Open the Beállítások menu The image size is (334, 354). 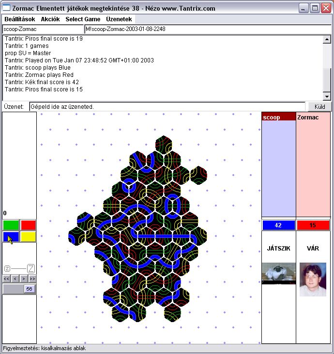click(x=20, y=19)
